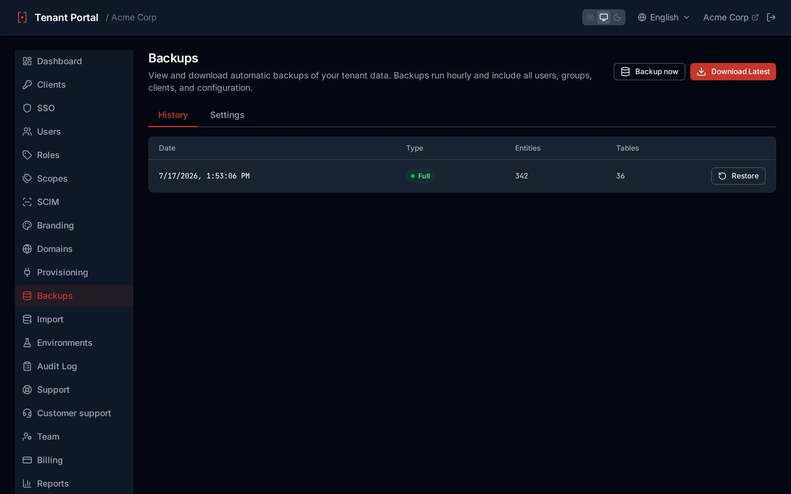Click the Customer support headset icon

tap(27, 413)
